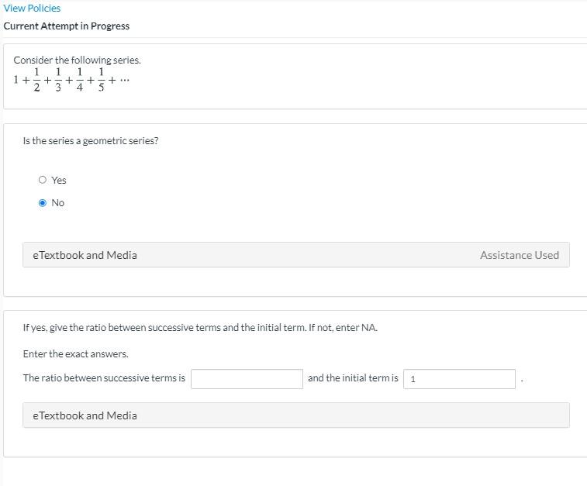The width and height of the screenshot is (587, 486).
Task: Focus the initial term input field
Action: [459, 379]
